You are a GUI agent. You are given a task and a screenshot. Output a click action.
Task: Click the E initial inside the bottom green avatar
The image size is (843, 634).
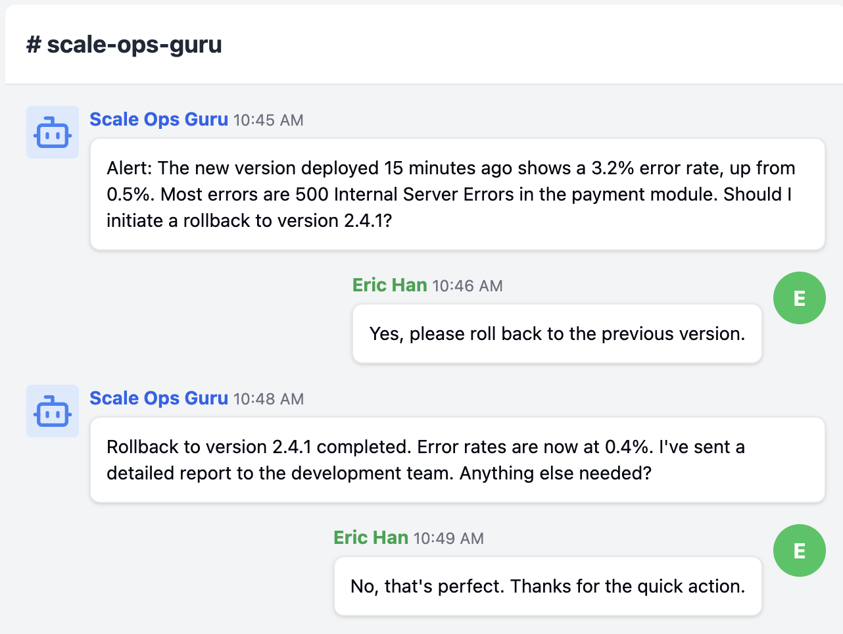(799, 550)
